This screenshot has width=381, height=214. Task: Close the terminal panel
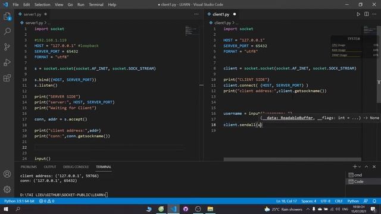[374, 166]
